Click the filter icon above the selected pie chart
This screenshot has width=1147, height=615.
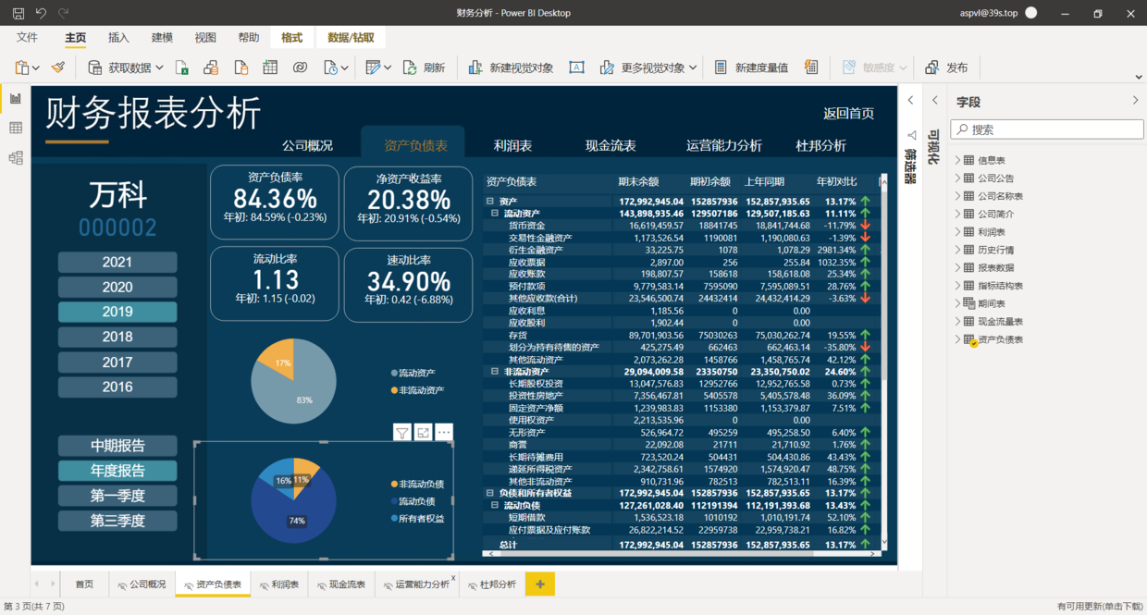[401, 432]
